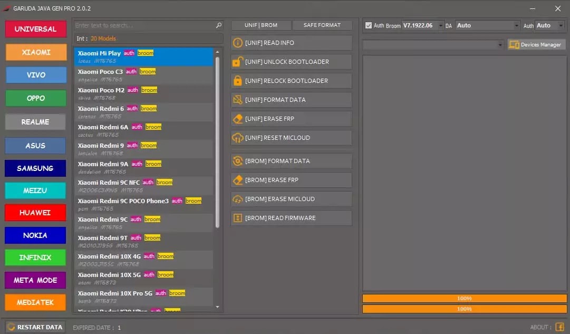Open the Broom version V7.1922.06 dropdown
This screenshot has width=570, height=334.
tap(423, 25)
